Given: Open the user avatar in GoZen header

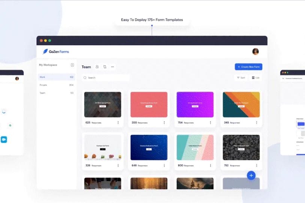Looking at the screenshot, I should 255,51.
